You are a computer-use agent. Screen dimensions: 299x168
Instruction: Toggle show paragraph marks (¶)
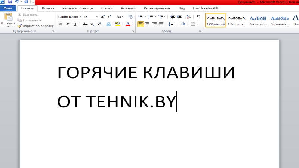tap(198, 17)
